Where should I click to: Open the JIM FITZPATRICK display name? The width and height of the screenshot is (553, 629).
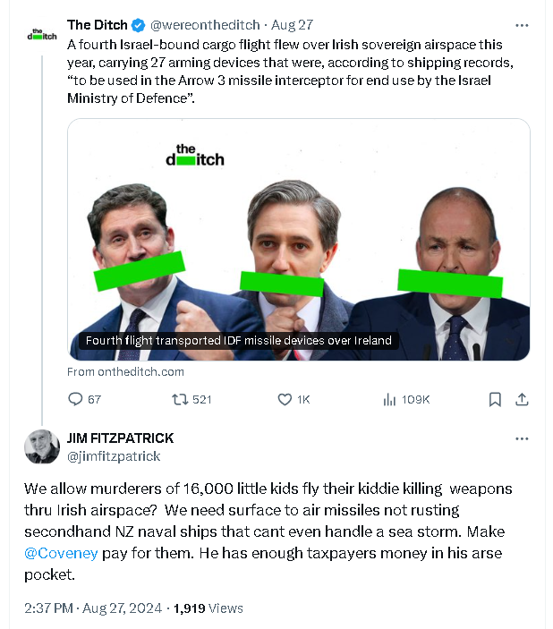coord(120,438)
